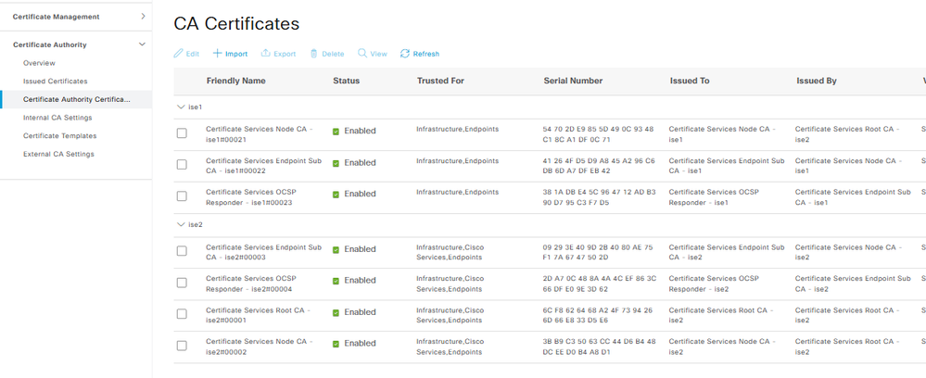Click serial number starting 3B B9 C3 50
Viewport: 926px width, 378px height.
(599, 346)
